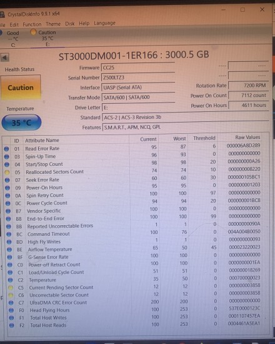275x344 pixels.
Task: Select the Total Host Writes attribute name
Action: pos(48,318)
